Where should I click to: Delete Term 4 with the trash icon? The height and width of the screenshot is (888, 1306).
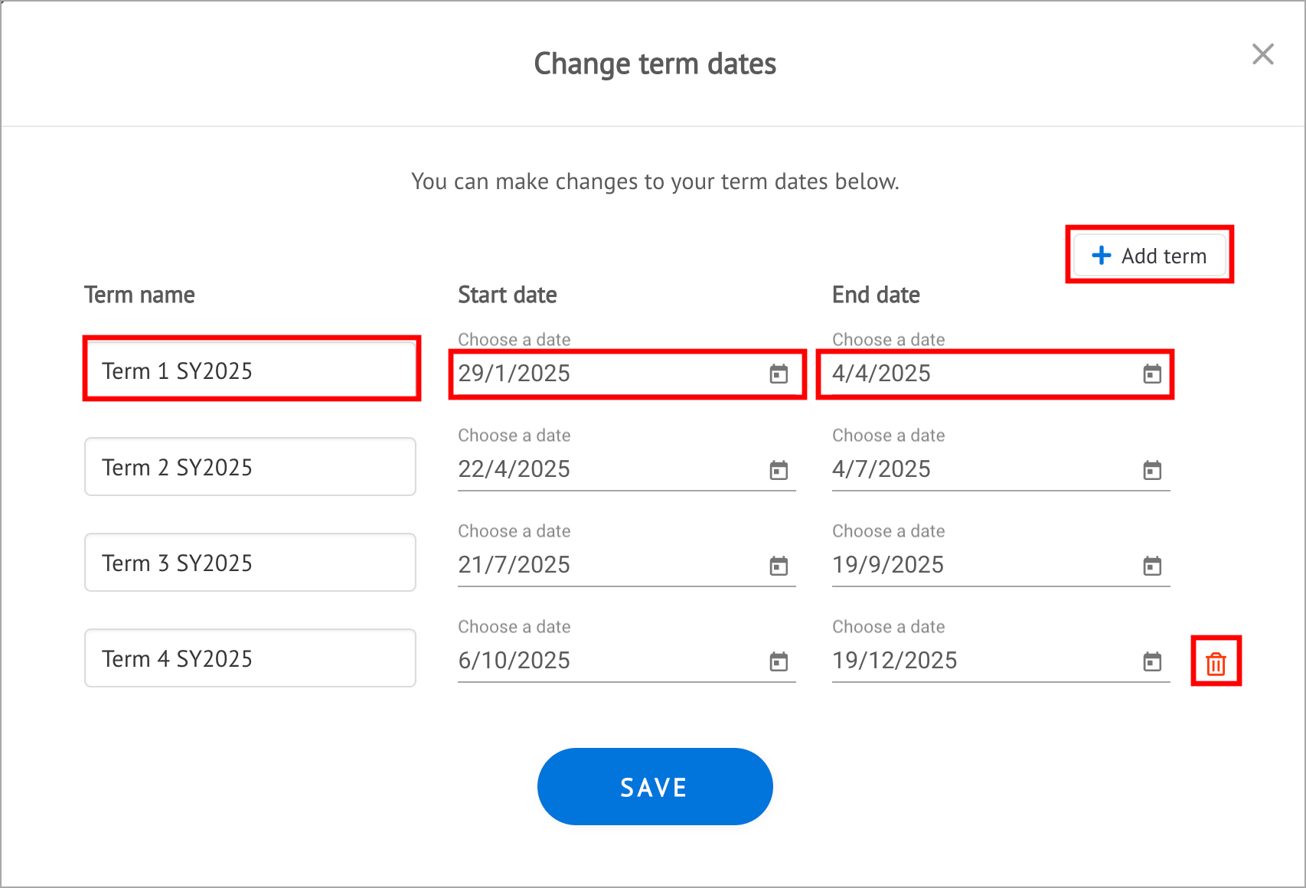click(1216, 663)
